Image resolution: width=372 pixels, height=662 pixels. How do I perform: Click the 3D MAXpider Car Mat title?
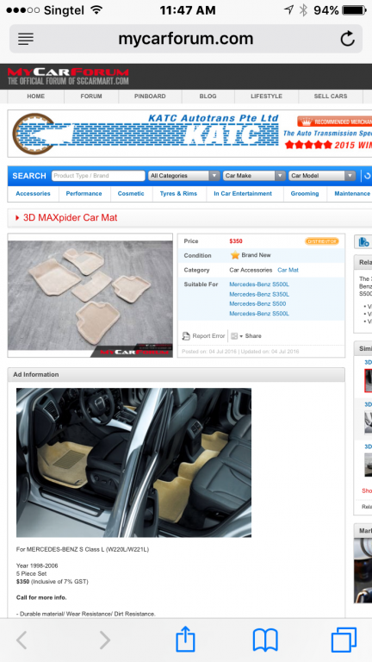(70, 218)
